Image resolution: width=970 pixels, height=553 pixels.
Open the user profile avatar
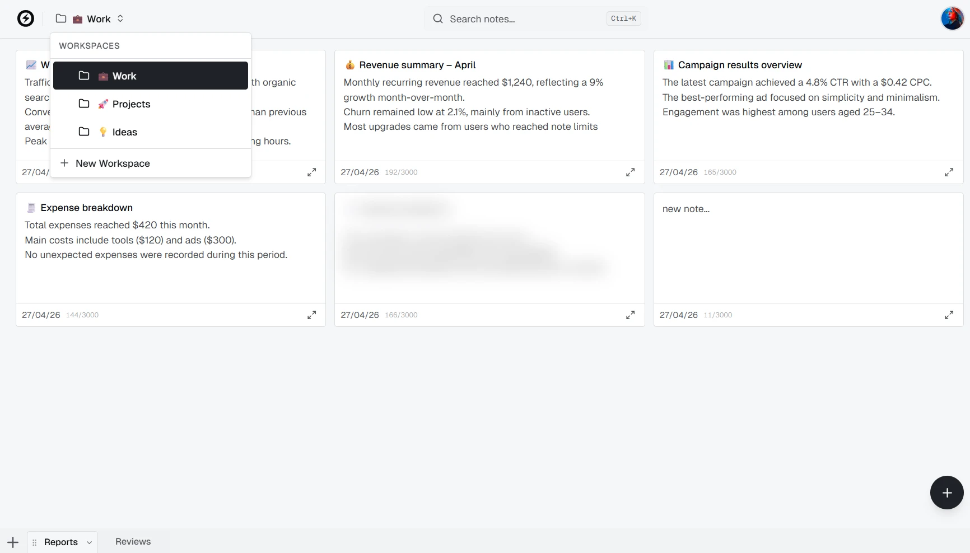(x=952, y=18)
